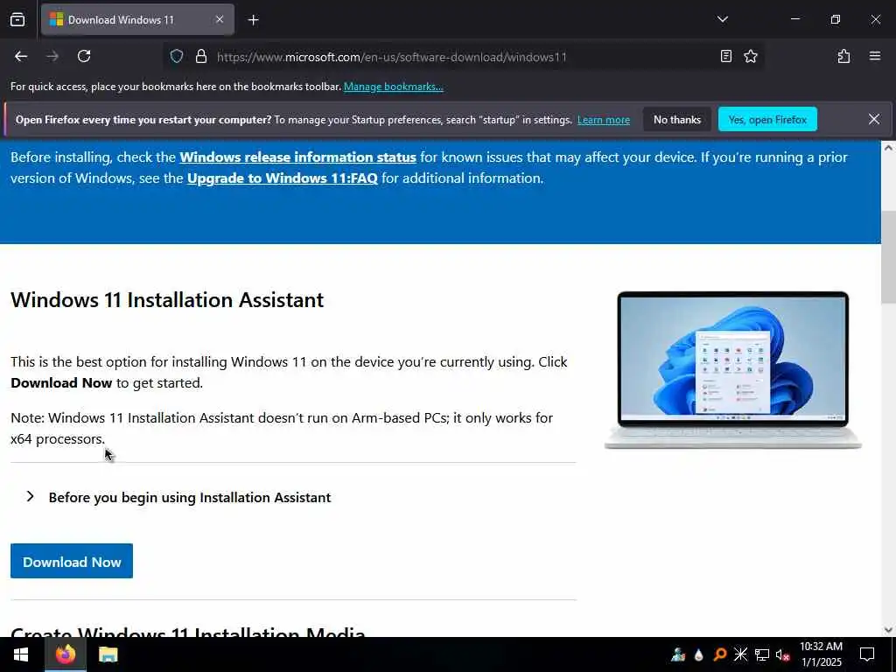Viewport: 896px width, 672px height.
Task: Close the Download Windows 11 tab
Action: pyautogui.click(x=220, y=19)
